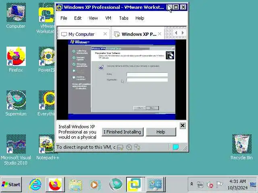Close the My Computer tab
This screenshot has height=193, width=258.
105,34
